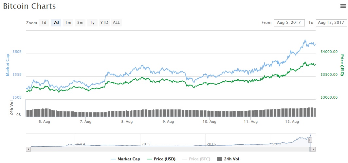This screenshot has height=163, width=348.
Task: Click the Market Cap axis title
Action: point(8,65)
